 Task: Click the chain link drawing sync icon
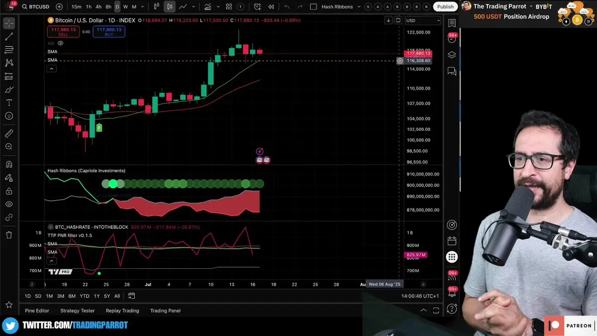click(9, 218)
